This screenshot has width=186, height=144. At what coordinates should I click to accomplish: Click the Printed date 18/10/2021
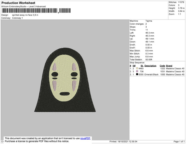pyautogui.click(x=123, y=142)
